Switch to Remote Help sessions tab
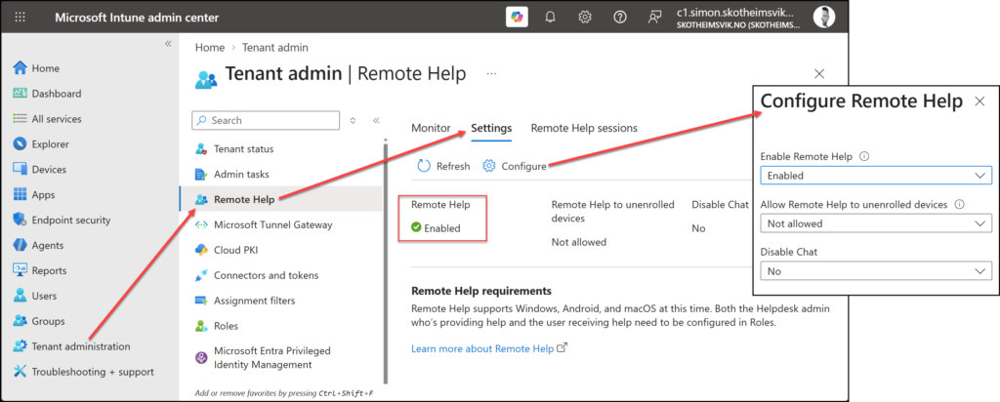This screenshot has width=1000, height=402. pos(584,128)
